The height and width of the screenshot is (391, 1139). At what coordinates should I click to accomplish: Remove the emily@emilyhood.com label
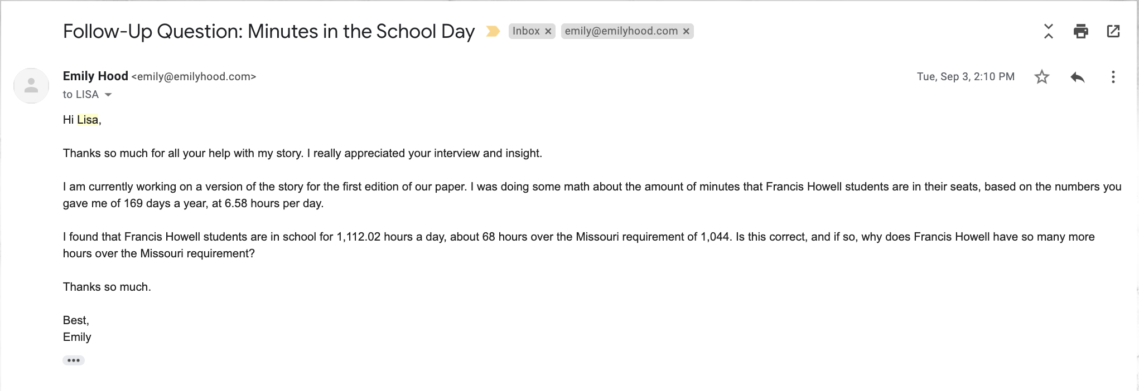pos(686,31)
